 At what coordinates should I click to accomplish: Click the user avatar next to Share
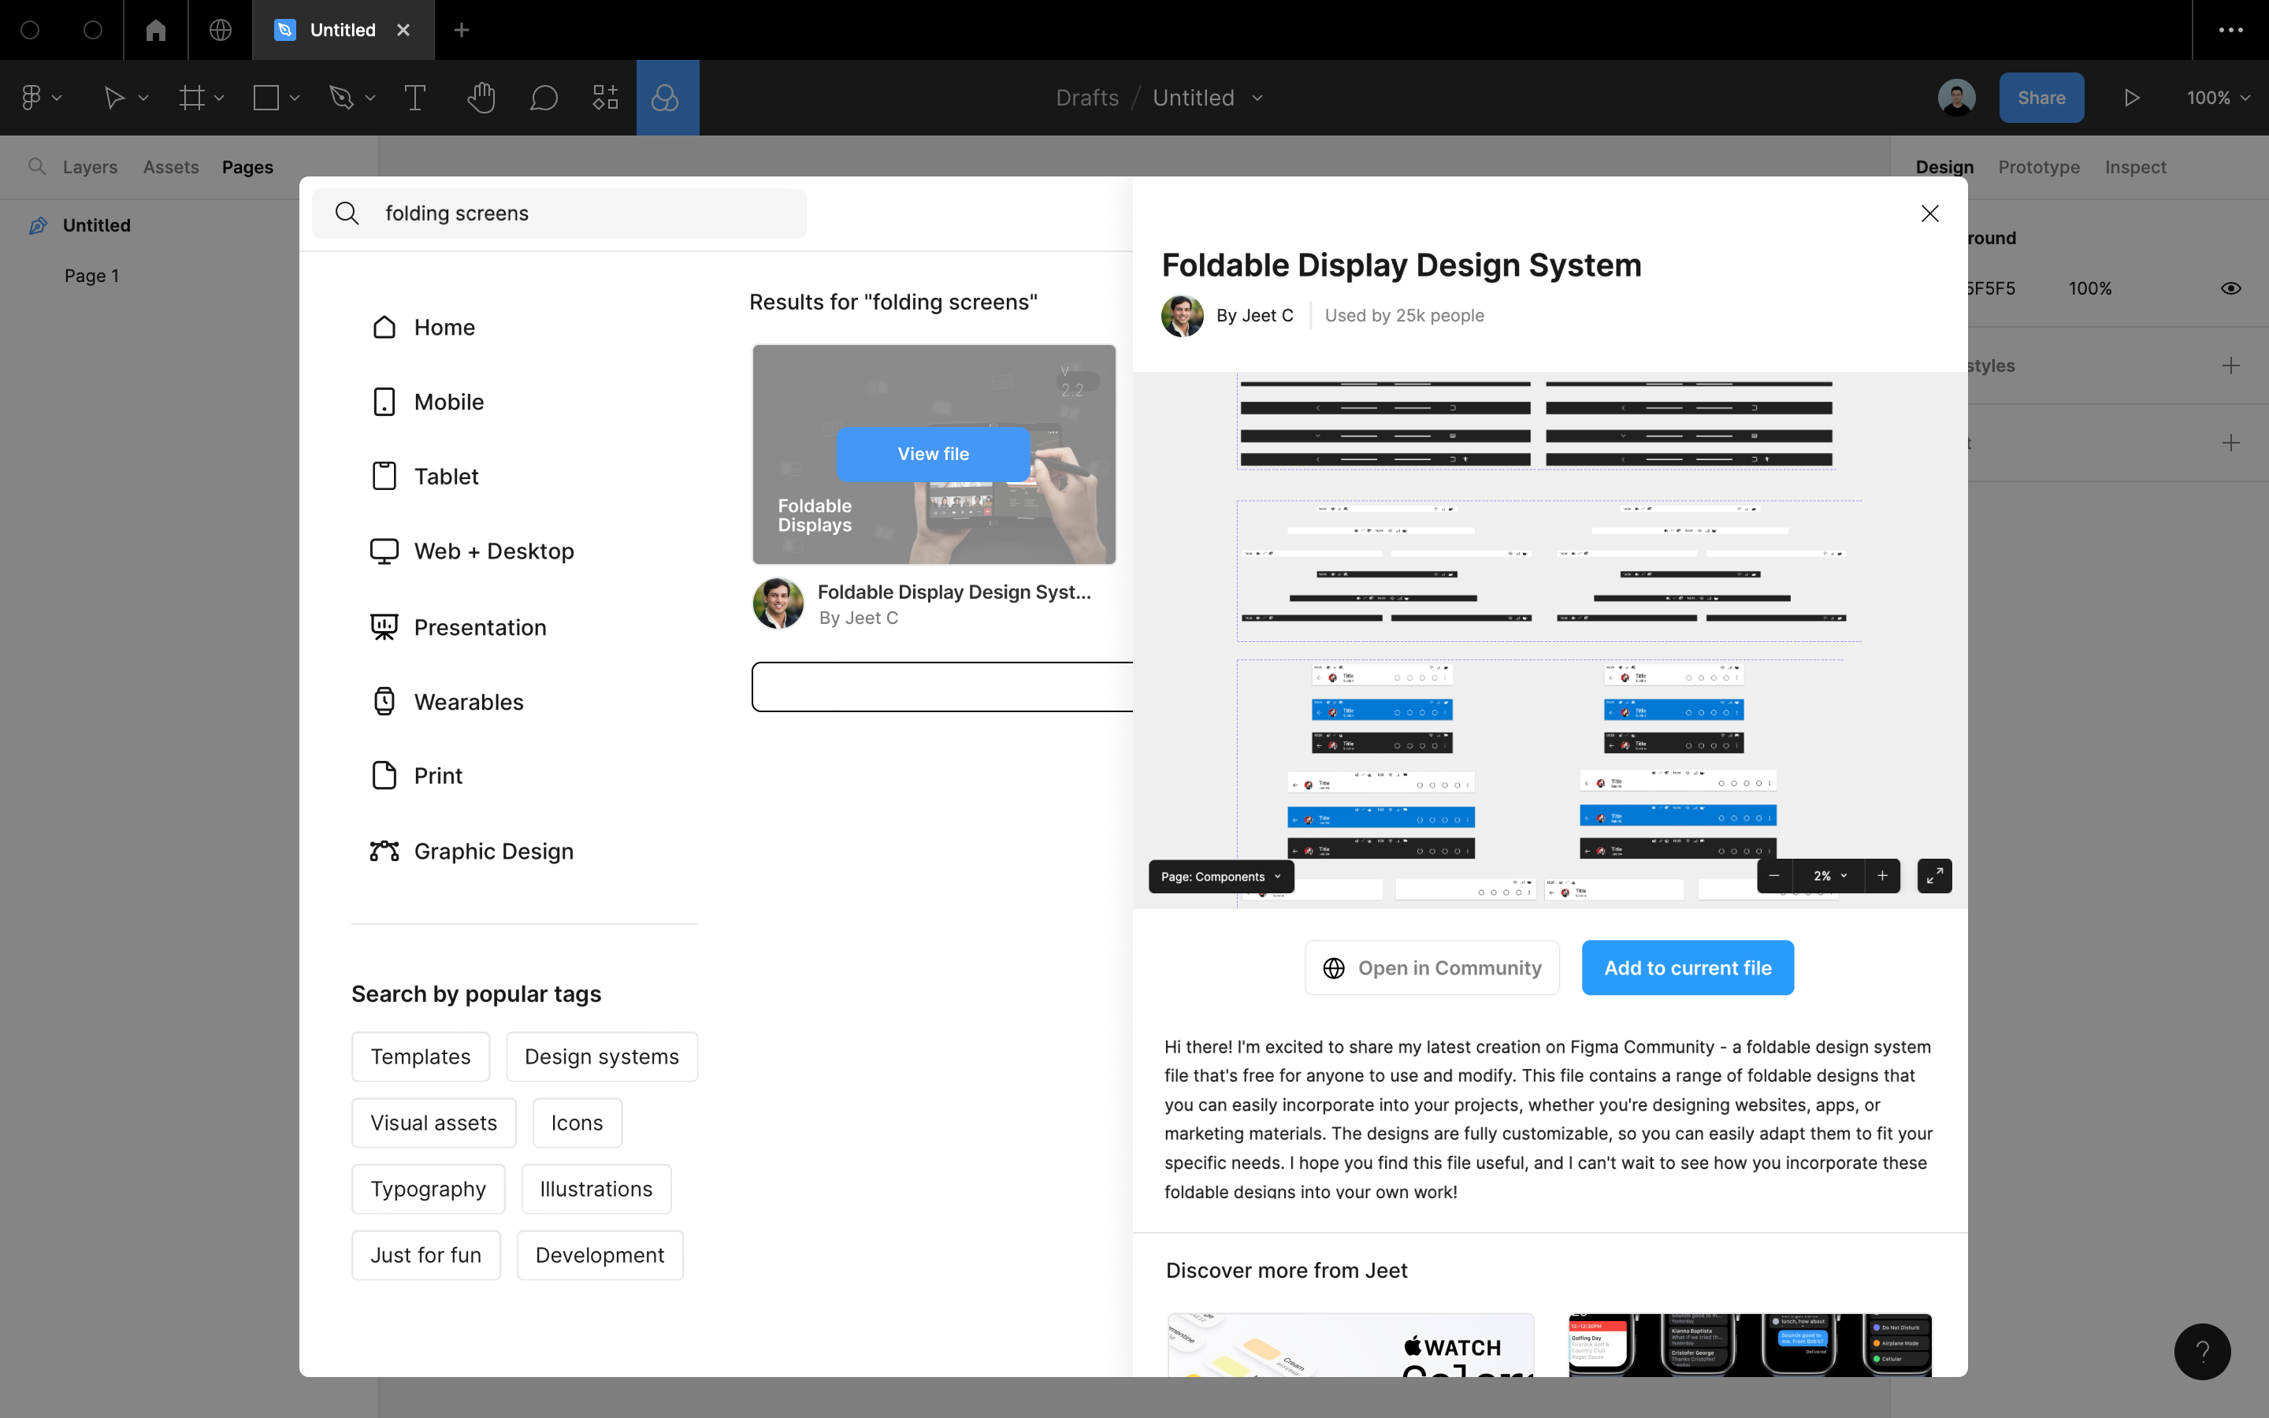(1957, 98)
